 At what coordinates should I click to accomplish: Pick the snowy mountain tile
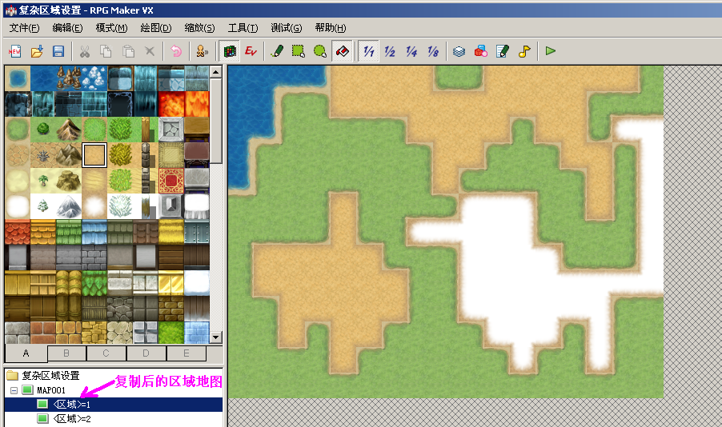(x=69, y=206)
